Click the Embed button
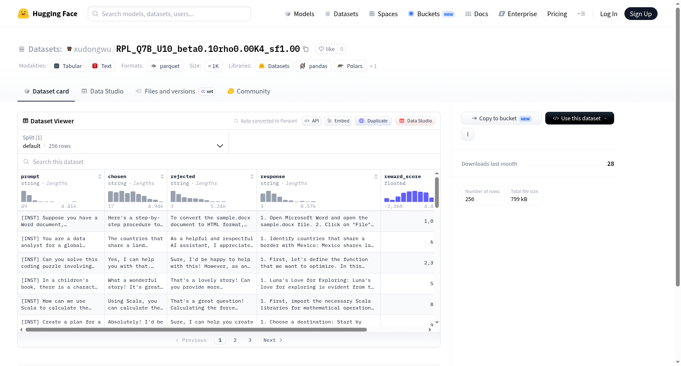 point(338,121)
